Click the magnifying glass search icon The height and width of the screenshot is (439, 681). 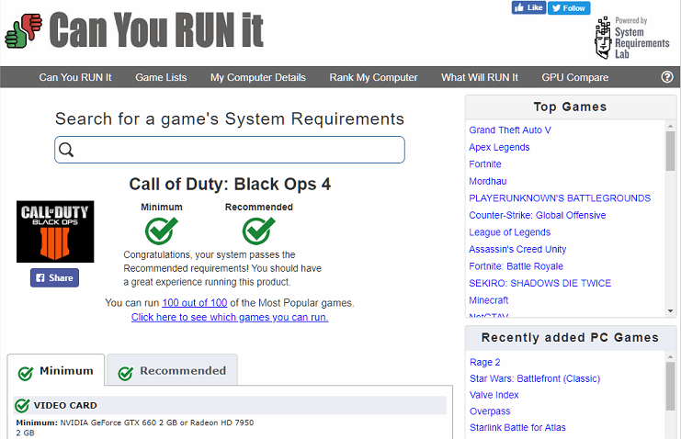pyautogui.click(x=66, y=150)
